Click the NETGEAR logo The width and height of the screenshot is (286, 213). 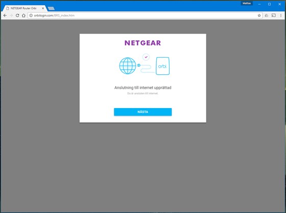click(x=143, y=43)
